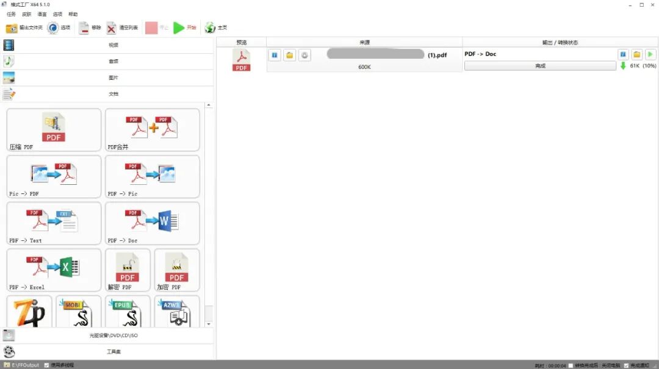Image resolution: width=659 pixels, height=369 pixels.
Task: Click the film reel 工具集 icon
Action: pos(9,352)
